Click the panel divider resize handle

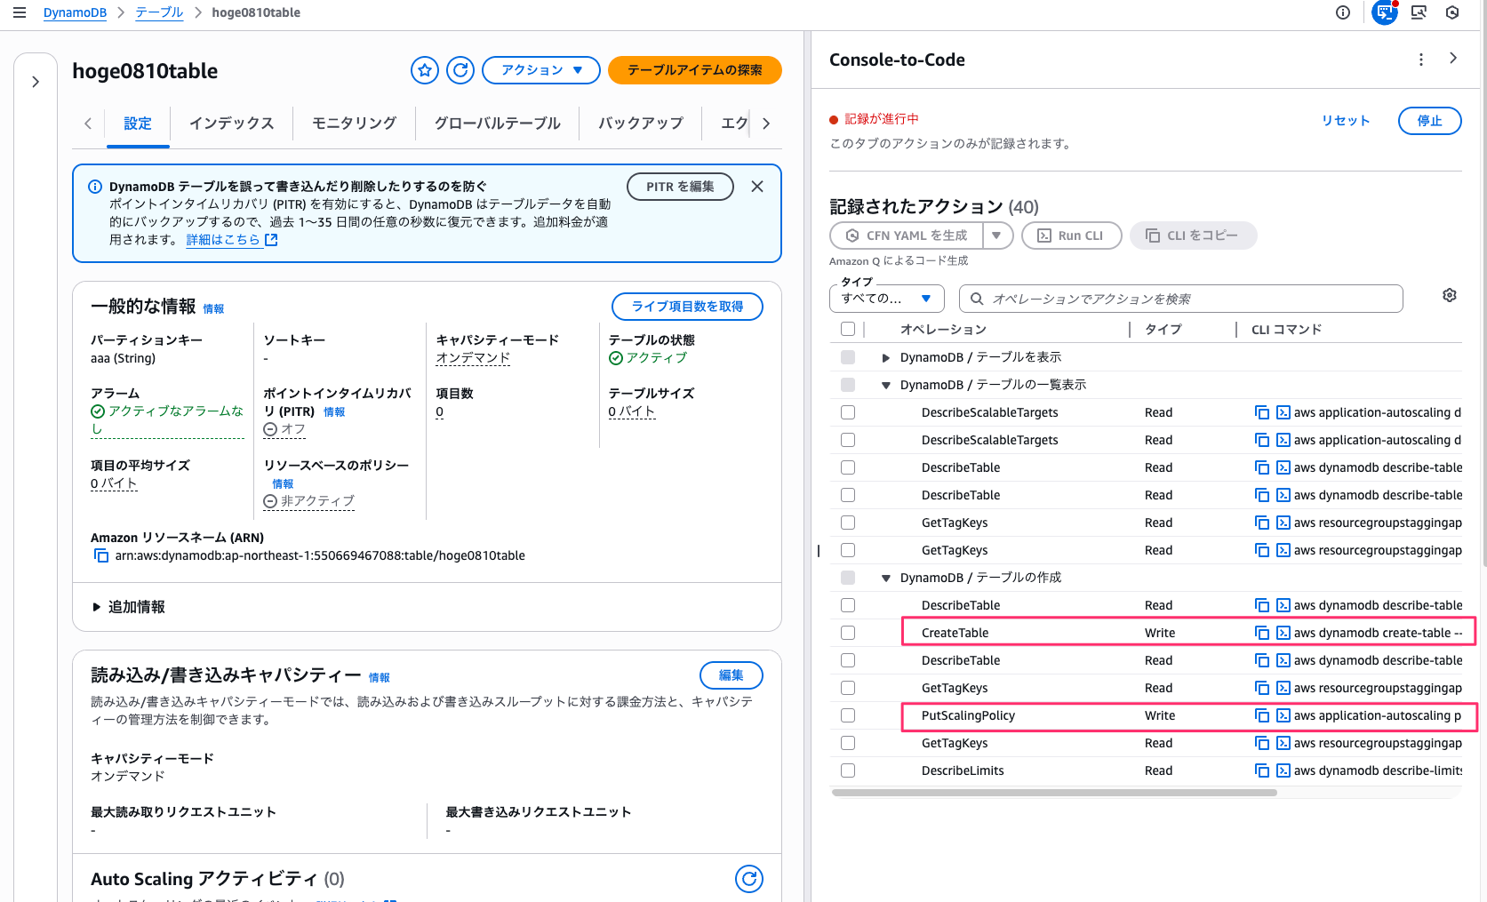pyautogui.click(x=819, y=550)
